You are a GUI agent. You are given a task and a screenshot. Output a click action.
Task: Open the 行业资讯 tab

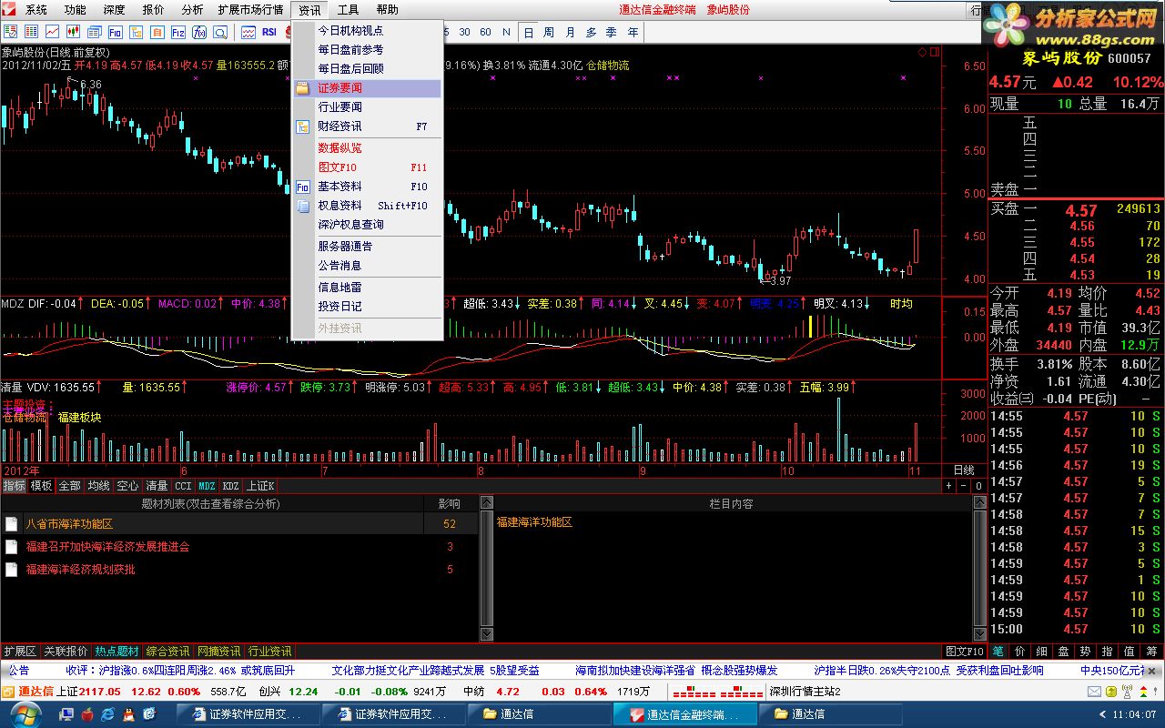click(x=270, y=652)
